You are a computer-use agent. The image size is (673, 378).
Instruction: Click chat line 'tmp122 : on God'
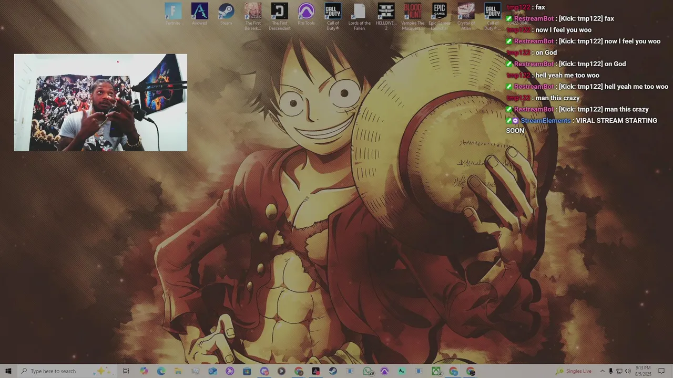(x=531, y=52)
